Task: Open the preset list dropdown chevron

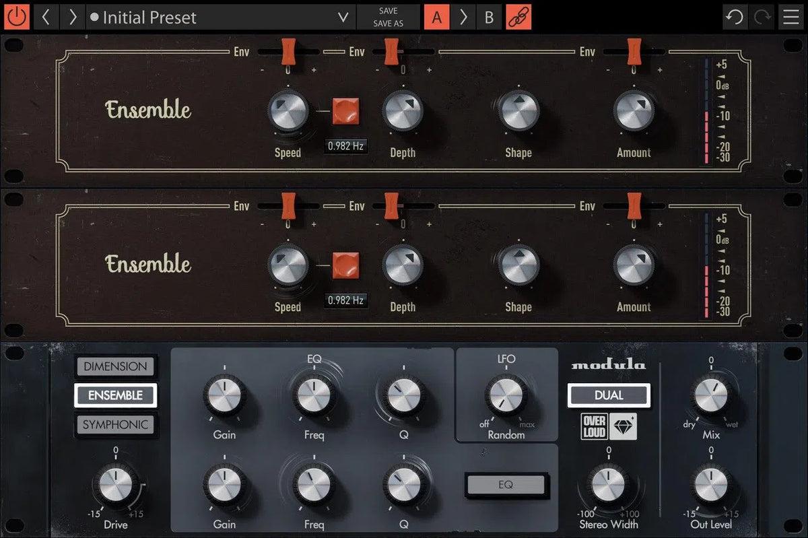Action: point(342,17)
